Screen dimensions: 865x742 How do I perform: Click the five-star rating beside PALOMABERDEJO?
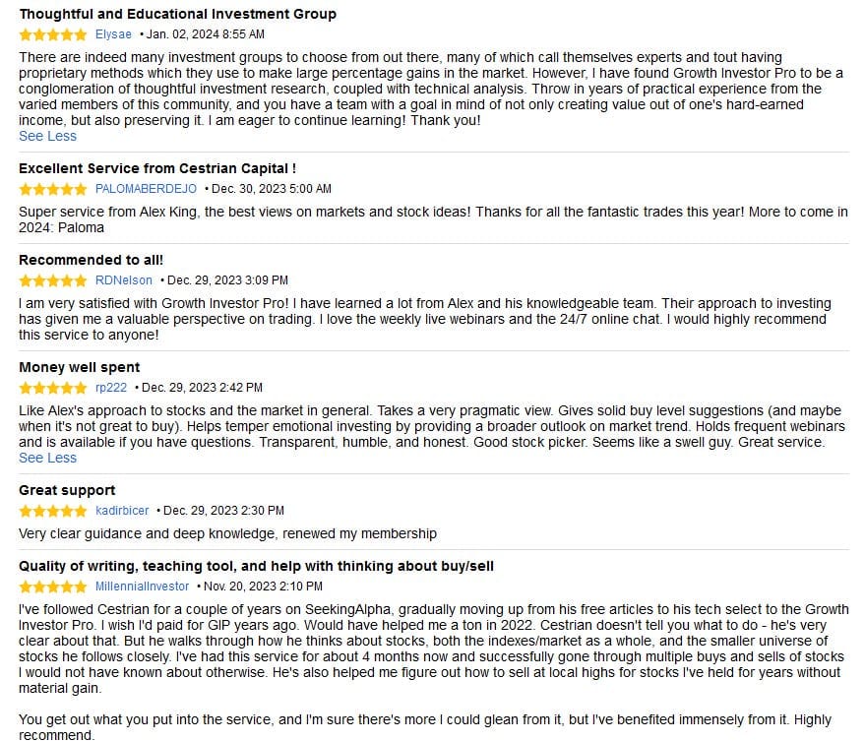tap(53, 189)
